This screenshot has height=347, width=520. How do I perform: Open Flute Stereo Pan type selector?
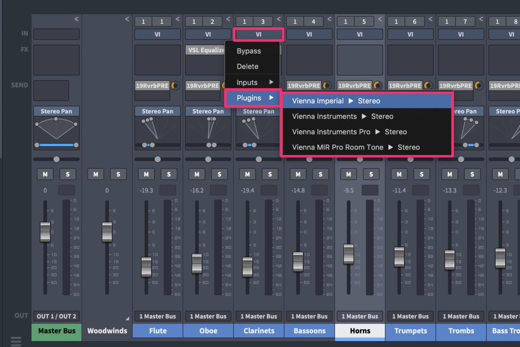click(158, 111)
